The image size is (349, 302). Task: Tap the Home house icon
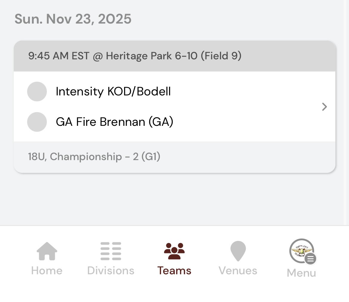point(47,251)
